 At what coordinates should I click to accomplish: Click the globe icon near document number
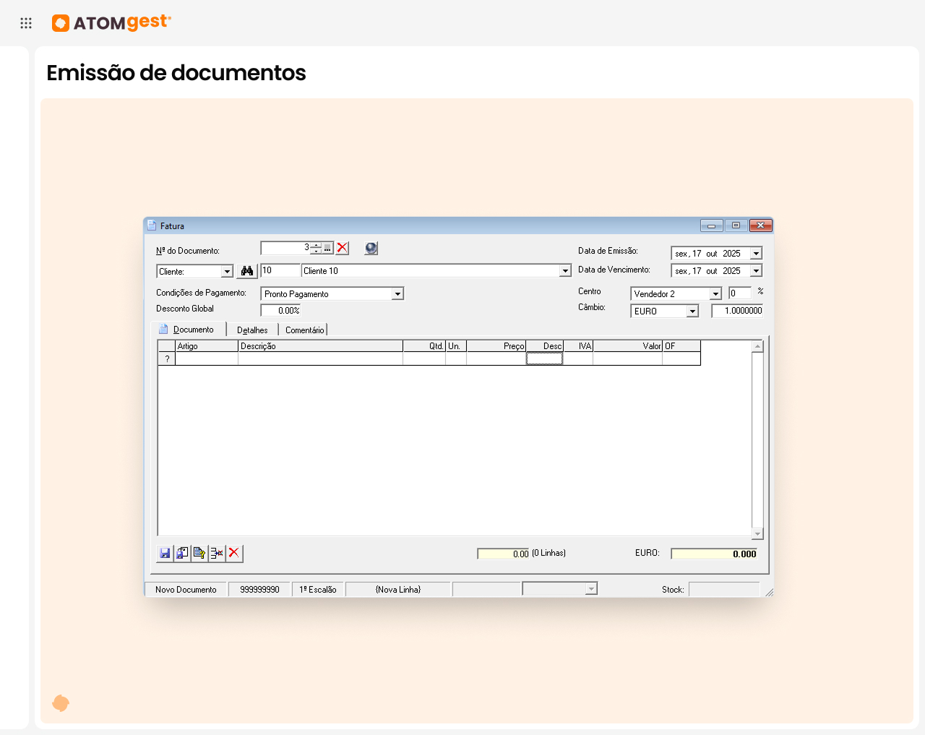coord(371,248)
